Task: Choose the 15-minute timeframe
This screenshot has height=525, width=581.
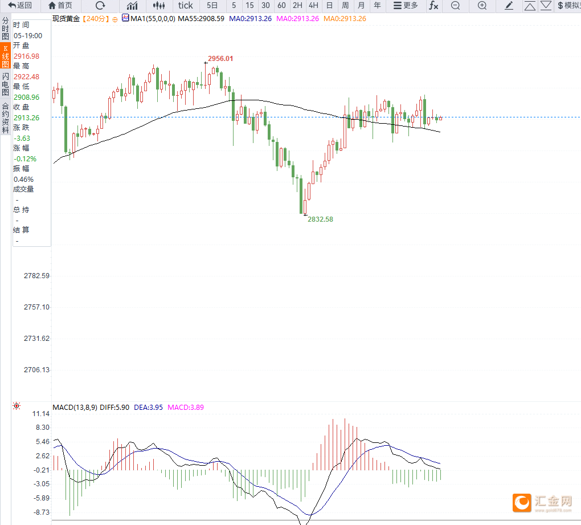Action: pyautogui.click(x=249, y=5)
